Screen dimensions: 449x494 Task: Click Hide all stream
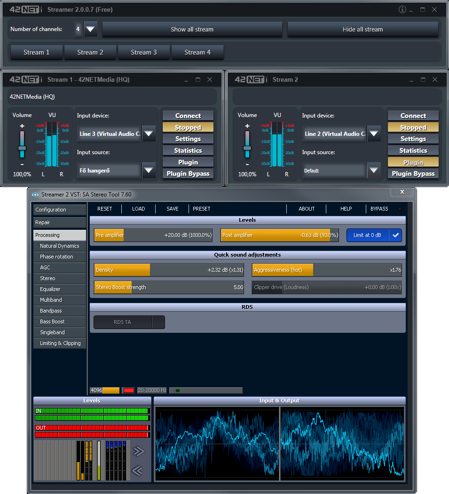click(362, 29)
